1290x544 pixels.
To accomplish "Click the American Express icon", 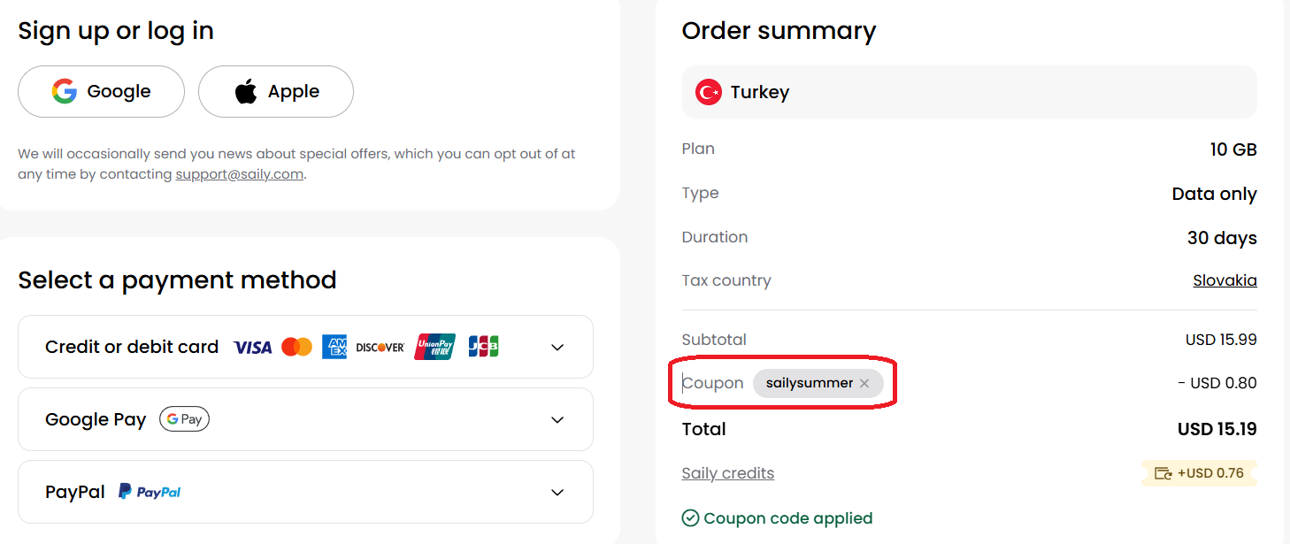I will [x=334, y=347].
